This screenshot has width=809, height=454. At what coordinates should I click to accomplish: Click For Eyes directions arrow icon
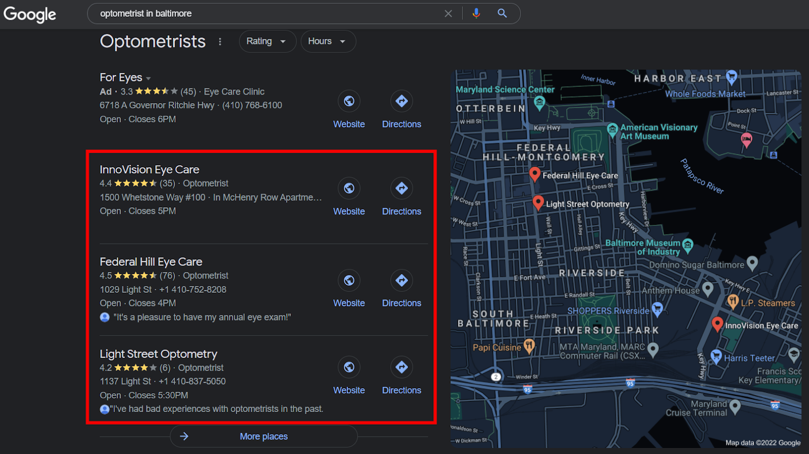(401, 101)
